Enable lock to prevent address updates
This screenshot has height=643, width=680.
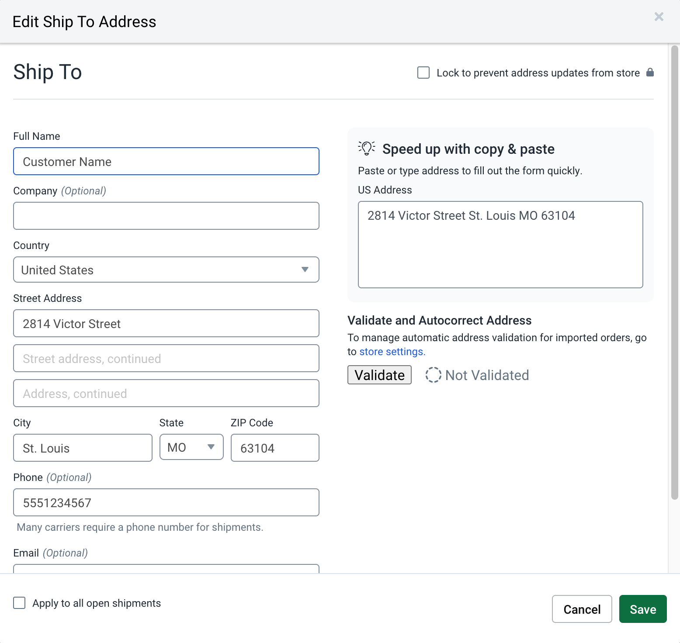tap(423, 73)
